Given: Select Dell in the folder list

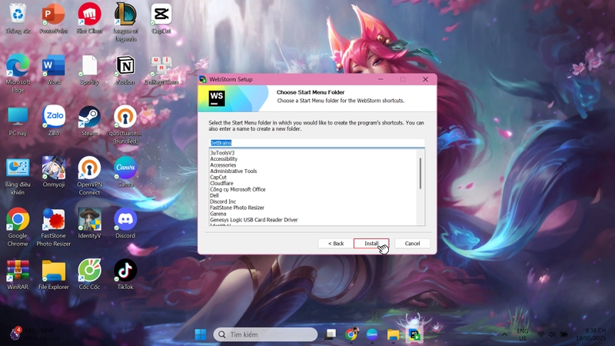Looking at the screenshot, I should (x=214, y=195).
